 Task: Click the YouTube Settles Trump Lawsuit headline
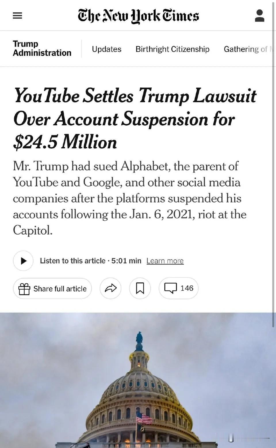pos(135,118)
